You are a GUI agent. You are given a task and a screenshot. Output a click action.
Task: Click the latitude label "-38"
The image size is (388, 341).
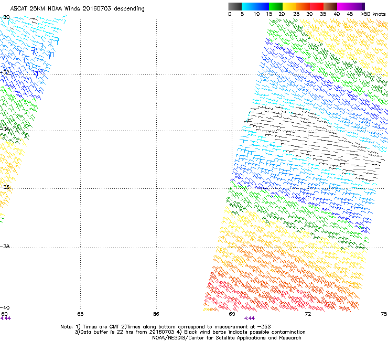[x=5, y=247]
